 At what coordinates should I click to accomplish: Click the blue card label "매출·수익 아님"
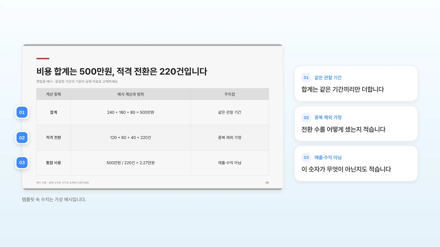(x=328, y=158)
